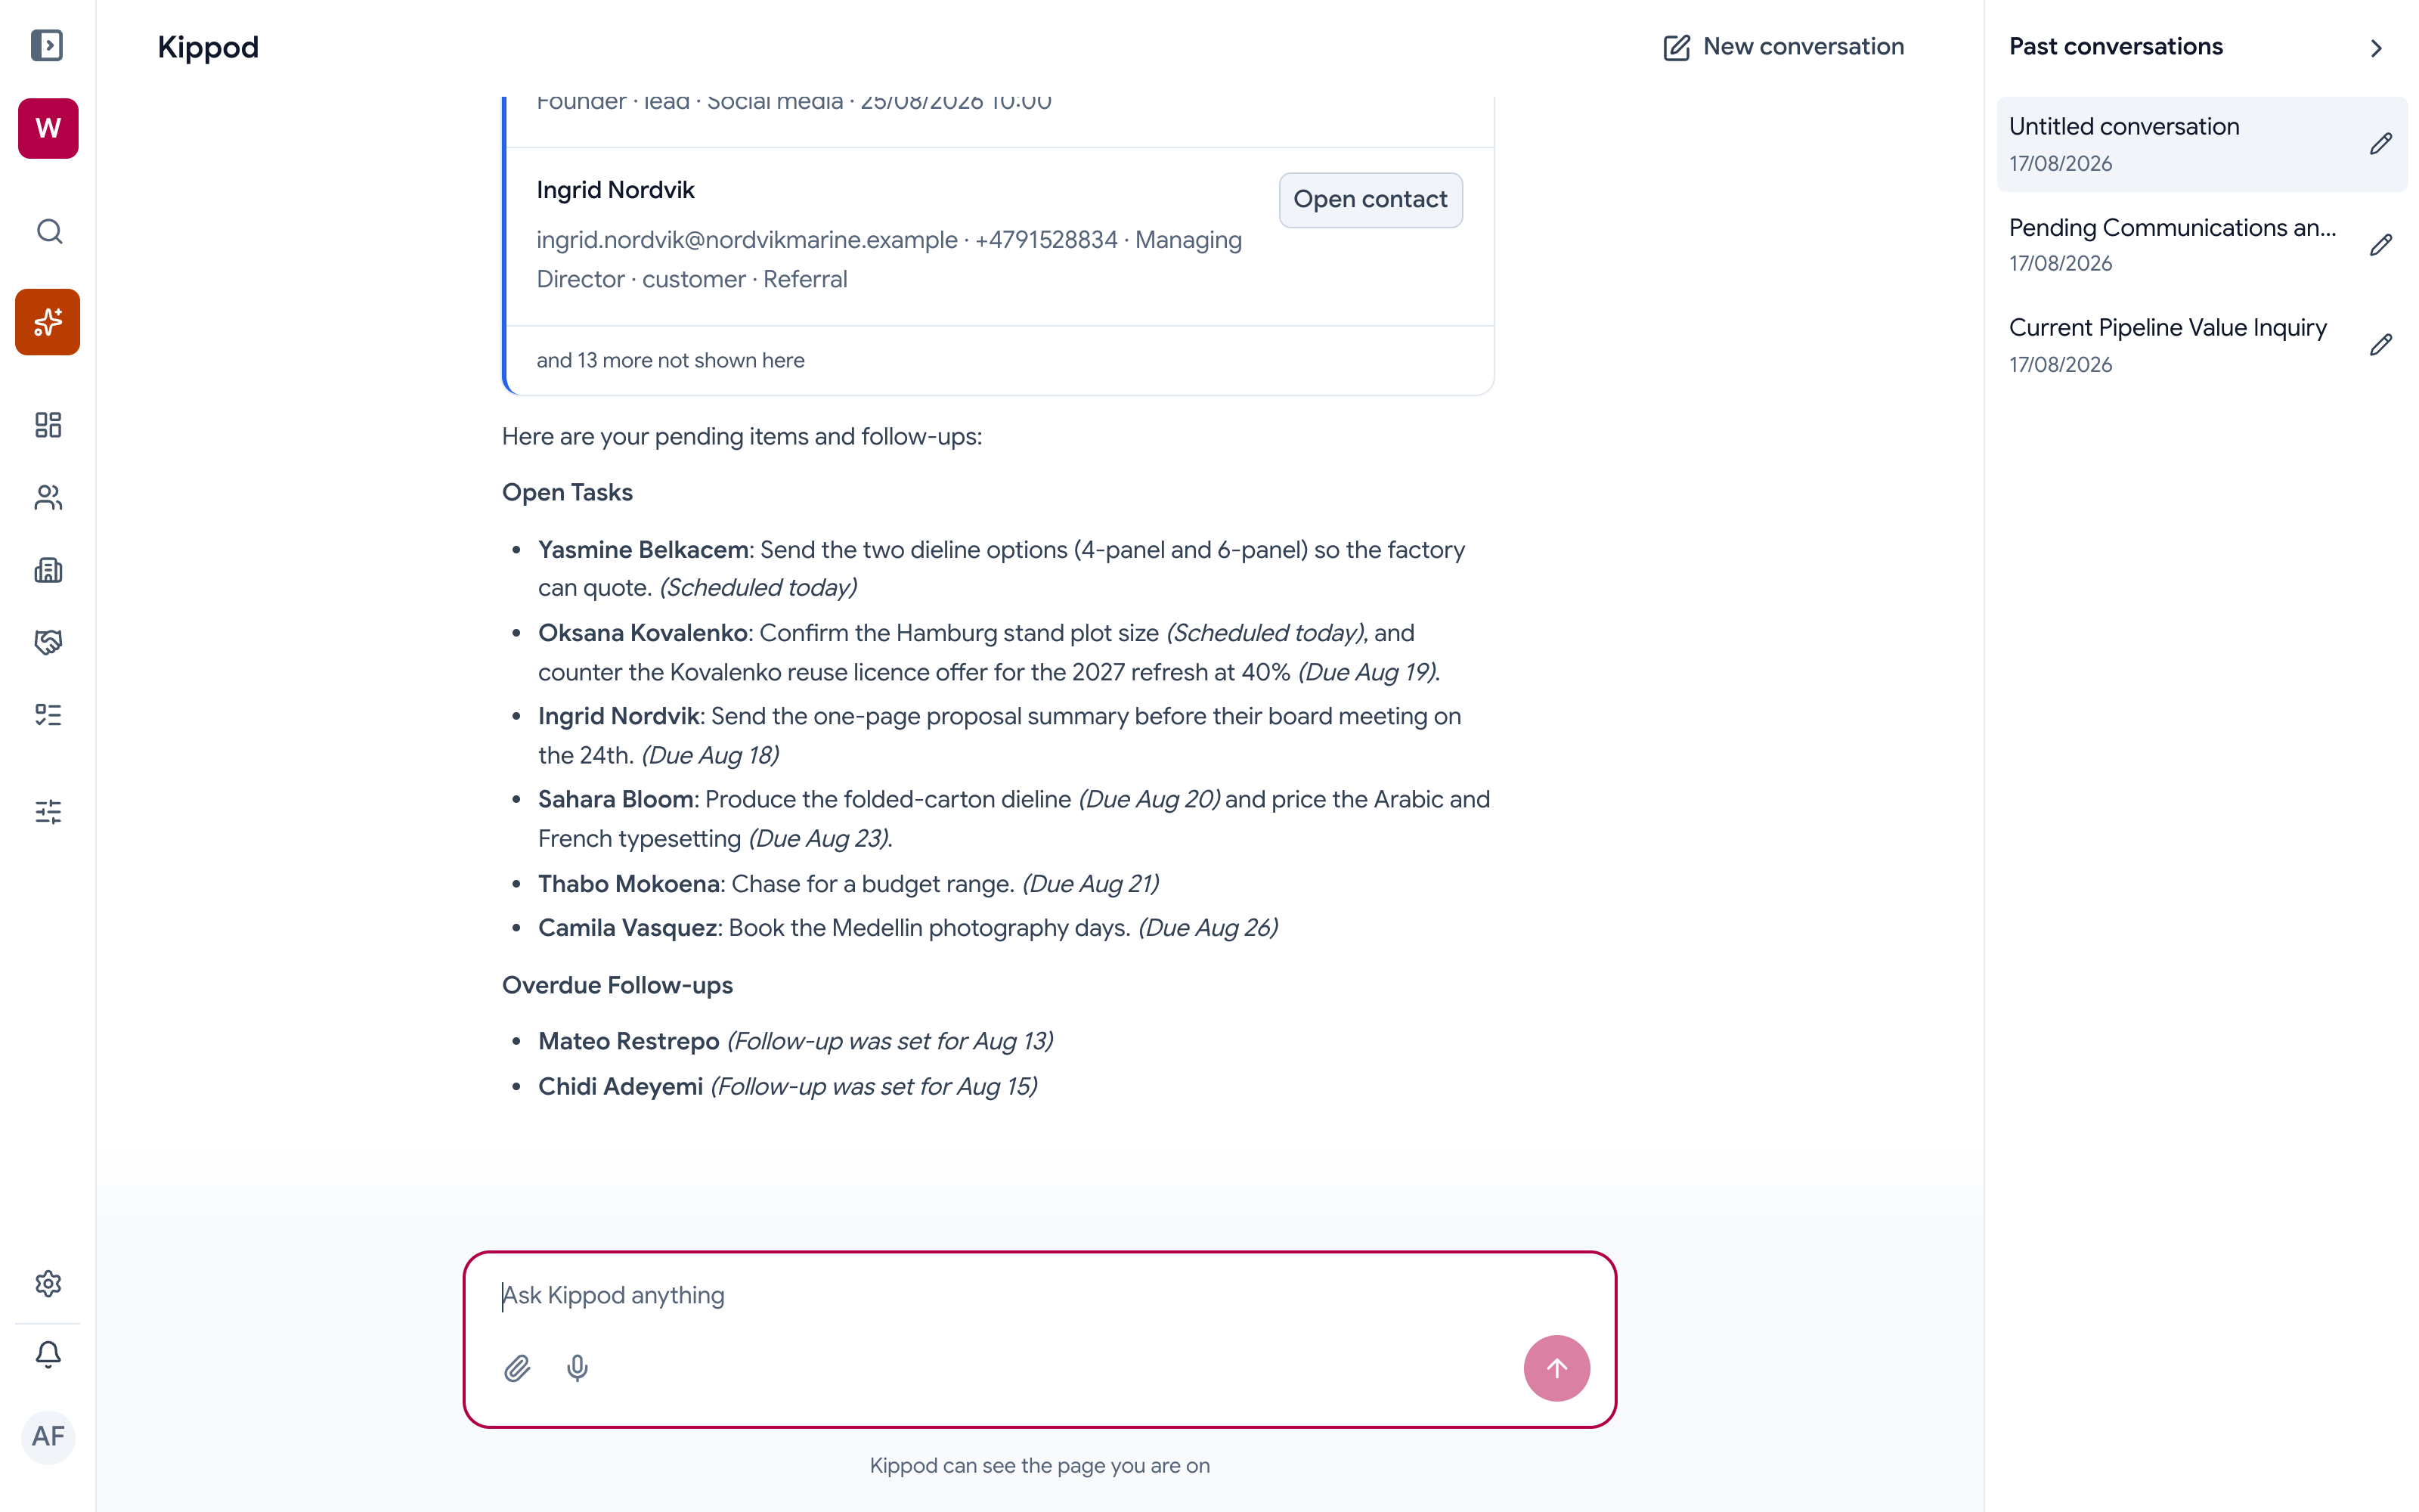Attach a file with paperclip icon
The width and height of the screenshot is (2419, 1512).
517,1368
